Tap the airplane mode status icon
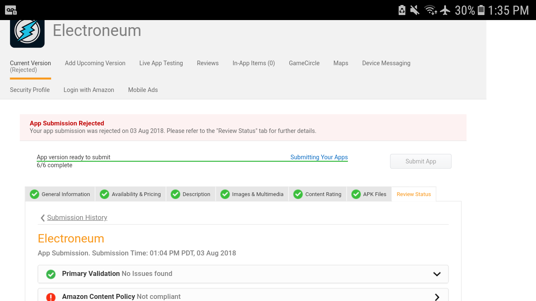The image size is (536, 301). (445, 10)
